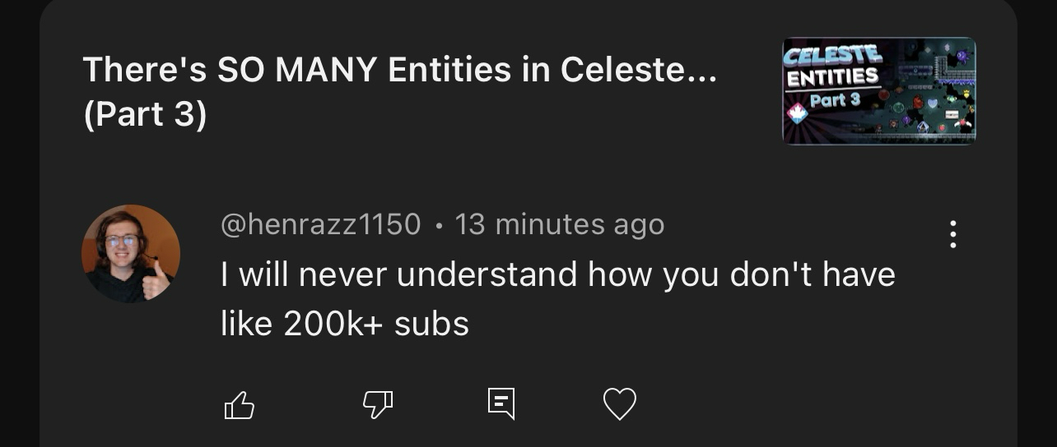Click the "ENTITIES" word in the thumbnail
Image resolution: width=1057 pixels, height=447 pixels.
pyautogui.click(x=832, y=78)
